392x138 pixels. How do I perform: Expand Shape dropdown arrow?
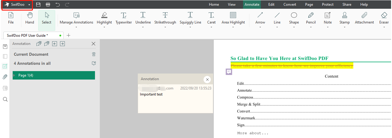(294, 27)
